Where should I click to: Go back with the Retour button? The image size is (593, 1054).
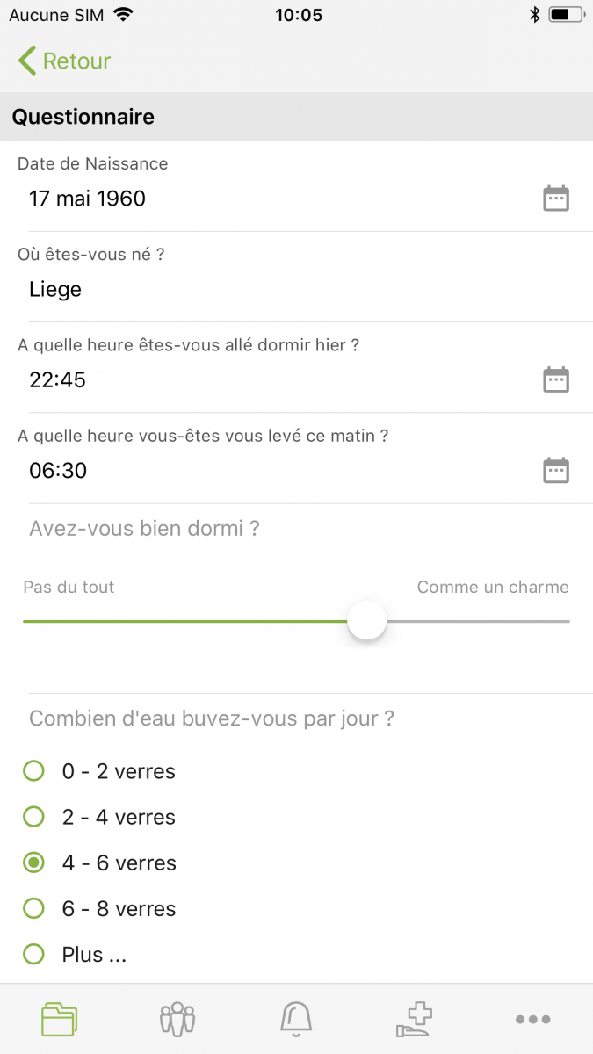76,61
